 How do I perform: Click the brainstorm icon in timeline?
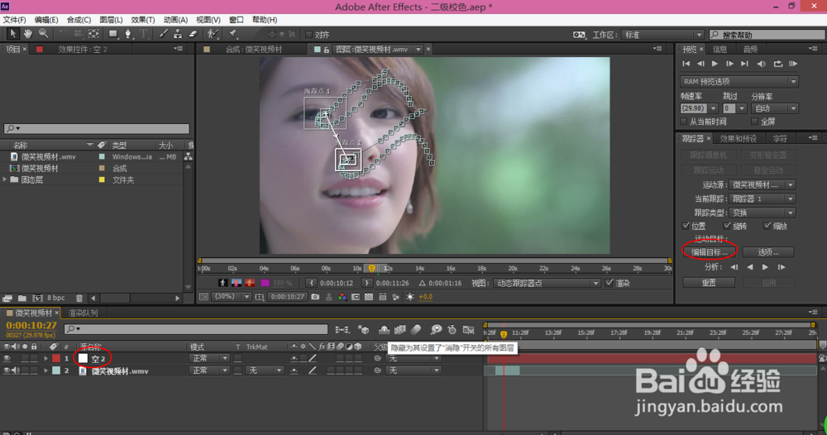point(436,329)
